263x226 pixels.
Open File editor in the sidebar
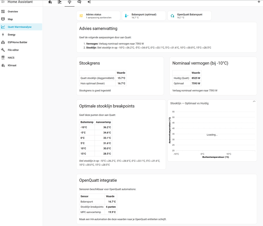21,50
